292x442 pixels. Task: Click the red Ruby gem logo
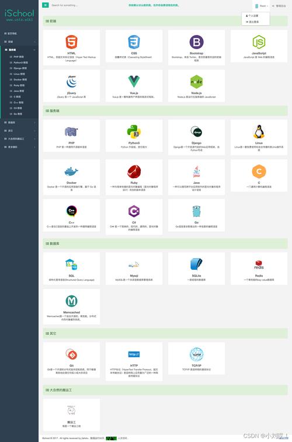pos(134,172)
